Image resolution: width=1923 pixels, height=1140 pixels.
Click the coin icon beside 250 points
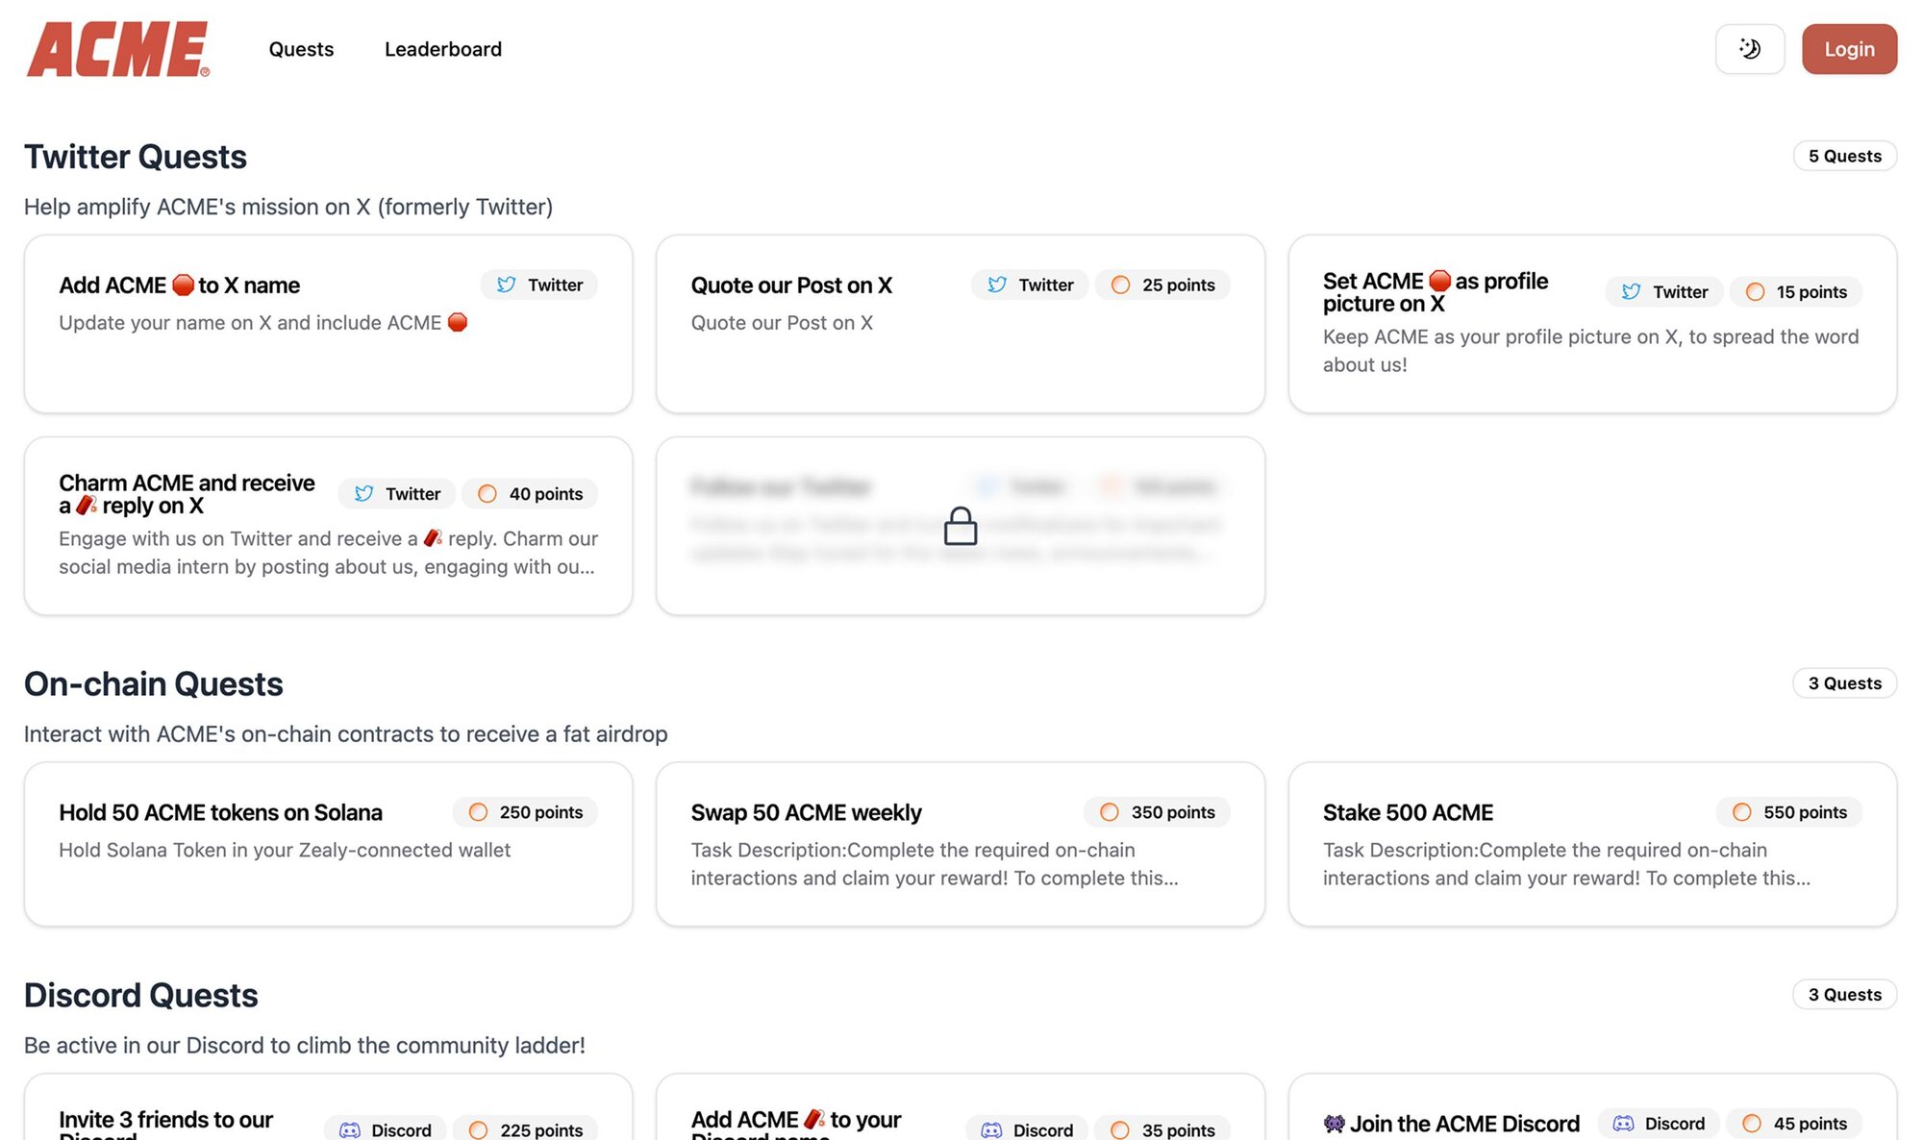coord(478,812)
